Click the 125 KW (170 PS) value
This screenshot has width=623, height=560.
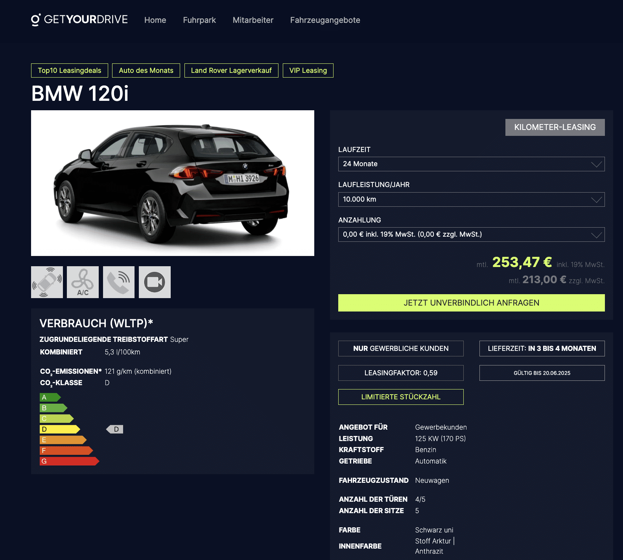(x=441, y=439)
